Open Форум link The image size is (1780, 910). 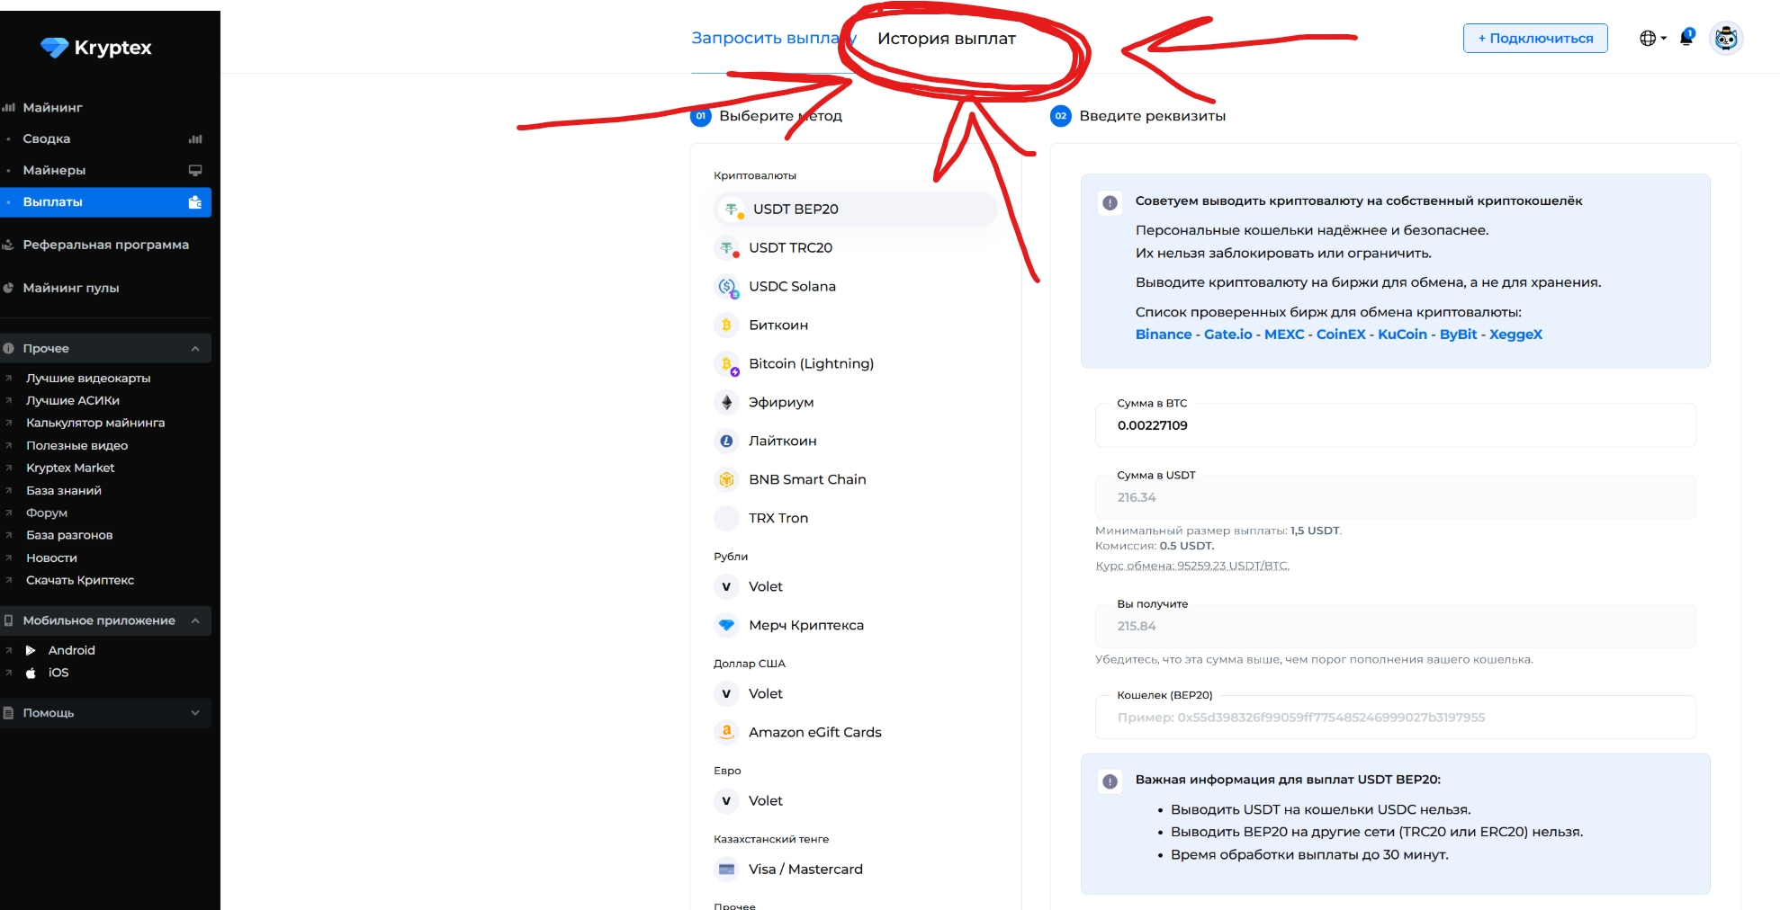pyautogui.click(x=47, y=513)
